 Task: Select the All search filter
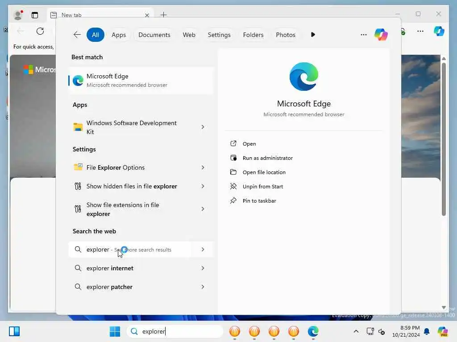96,35
